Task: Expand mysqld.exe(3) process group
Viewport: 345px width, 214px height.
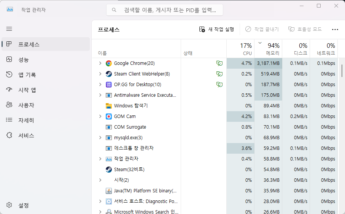Action: pyautogui.click(x=100, y=138)
